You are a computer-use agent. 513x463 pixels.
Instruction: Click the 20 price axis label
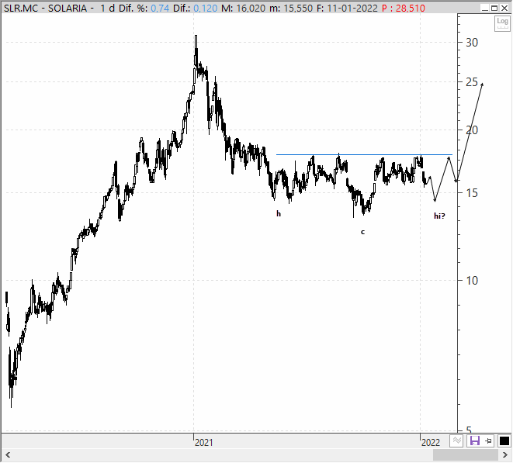tap(471, 130)
